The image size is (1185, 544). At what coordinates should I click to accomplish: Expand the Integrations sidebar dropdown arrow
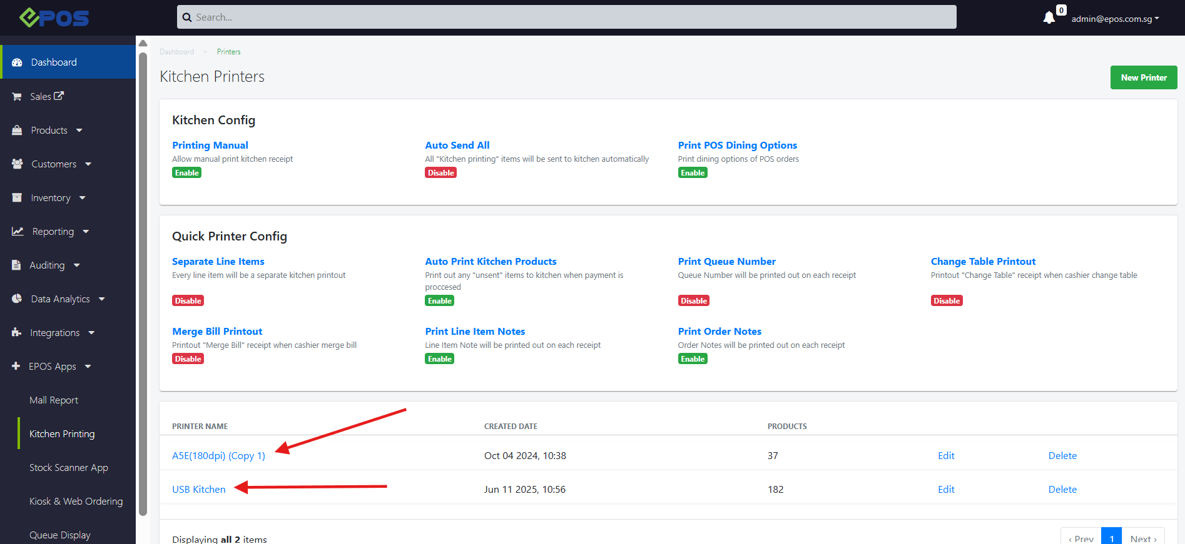coord(92,333)
